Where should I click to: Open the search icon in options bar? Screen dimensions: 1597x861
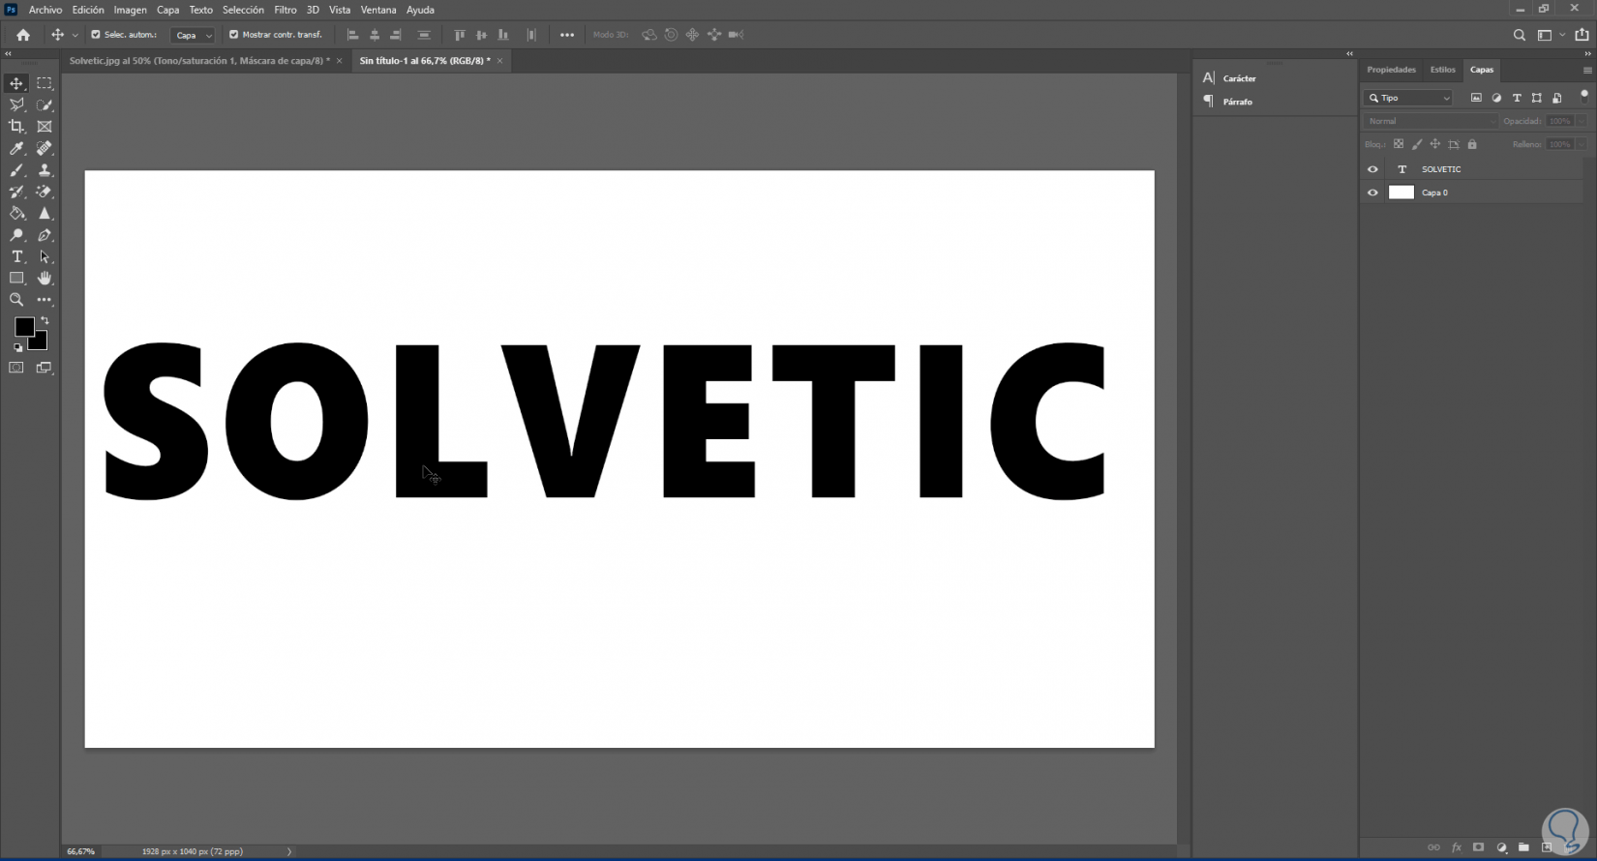click(x=1520, y=35)
